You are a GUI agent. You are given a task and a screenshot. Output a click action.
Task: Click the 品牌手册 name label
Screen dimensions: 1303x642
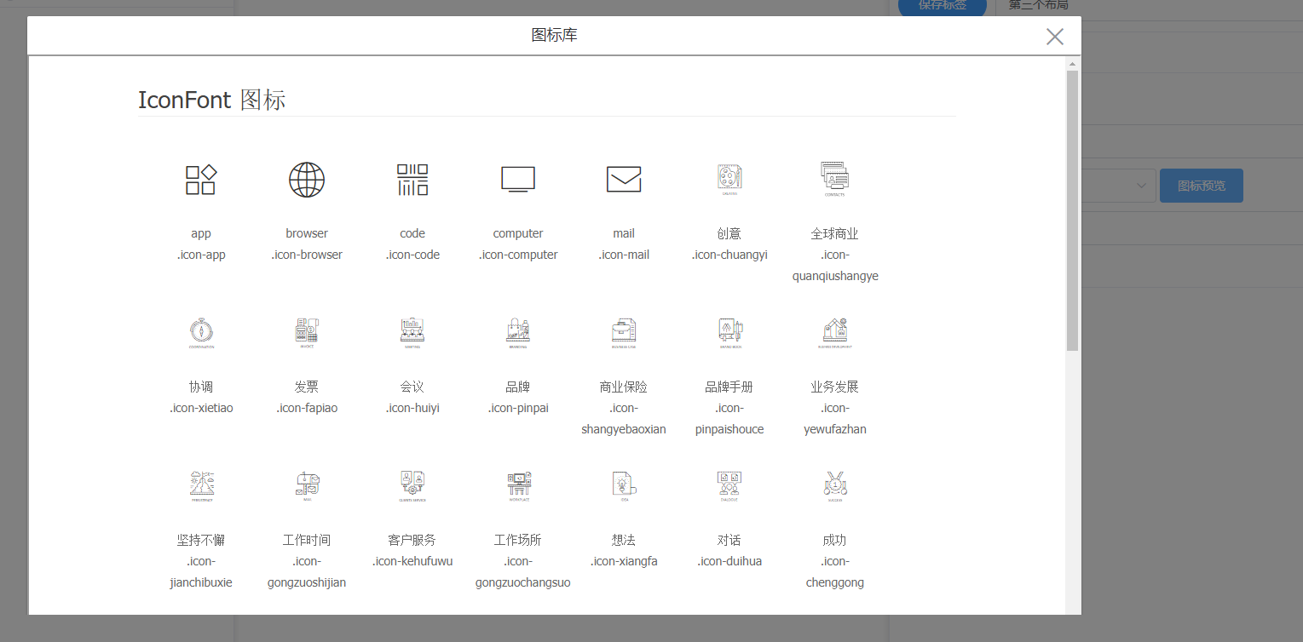729,387
